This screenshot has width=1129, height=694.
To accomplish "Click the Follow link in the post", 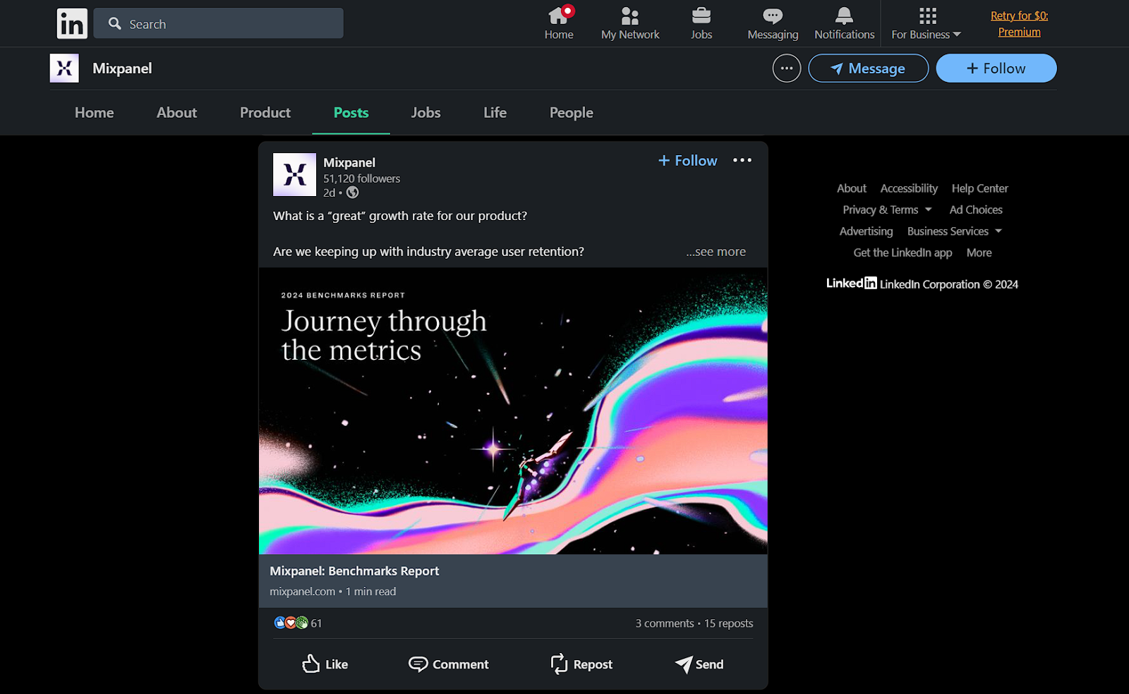I will 687,161.
